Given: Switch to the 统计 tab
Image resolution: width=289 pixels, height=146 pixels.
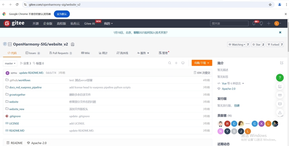Looking at the screenshot, I should tap(103, 53).
